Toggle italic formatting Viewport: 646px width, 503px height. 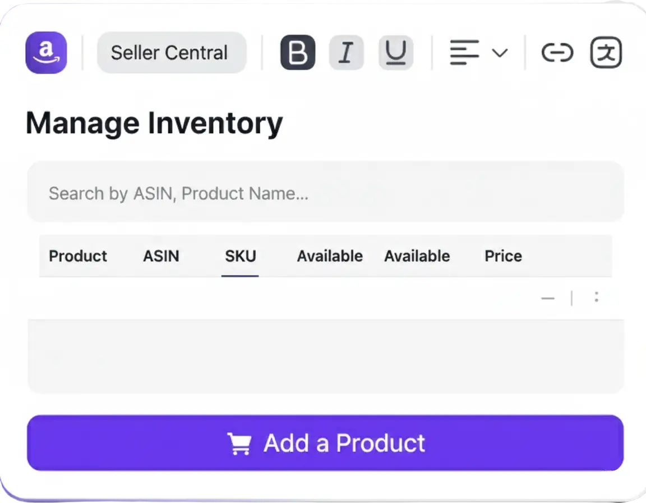tap(346, 53)
